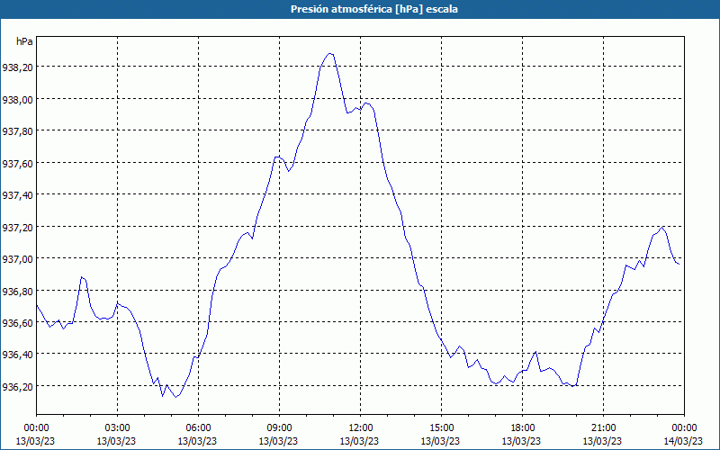The image size is (720, 450).
Task: Click the 06:00 time axis label
Action: click(x=198, y=428)
